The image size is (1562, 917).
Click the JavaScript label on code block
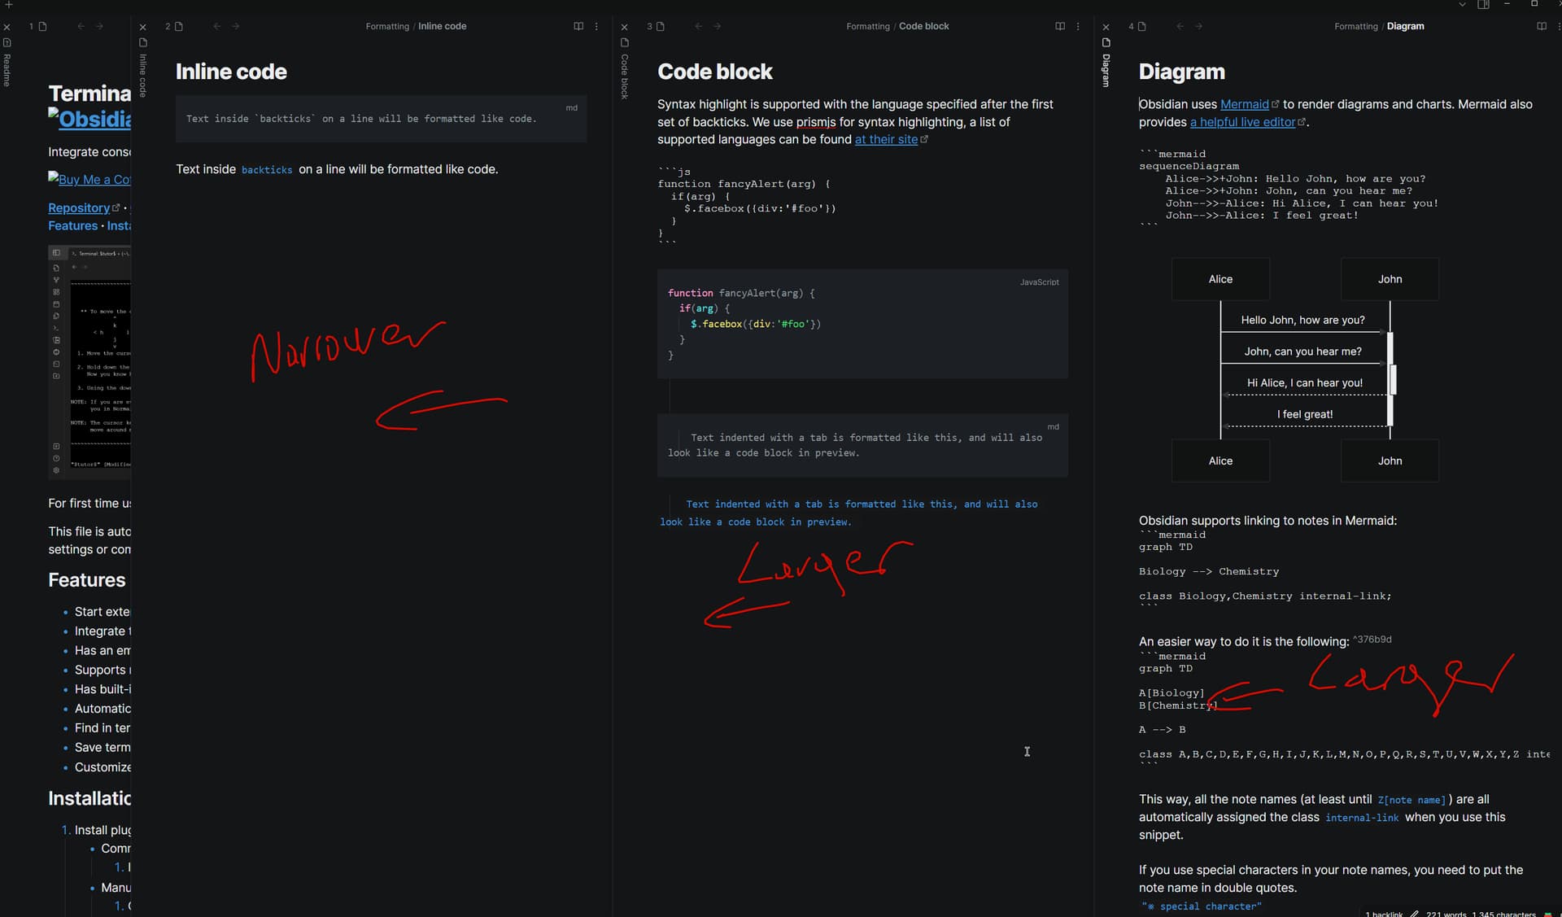click(1039, 282)
